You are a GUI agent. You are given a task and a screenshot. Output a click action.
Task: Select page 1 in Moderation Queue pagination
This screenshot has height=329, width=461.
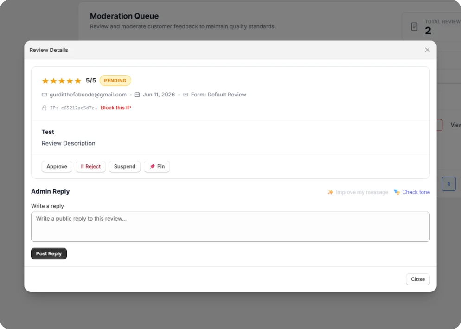(448, 184)
